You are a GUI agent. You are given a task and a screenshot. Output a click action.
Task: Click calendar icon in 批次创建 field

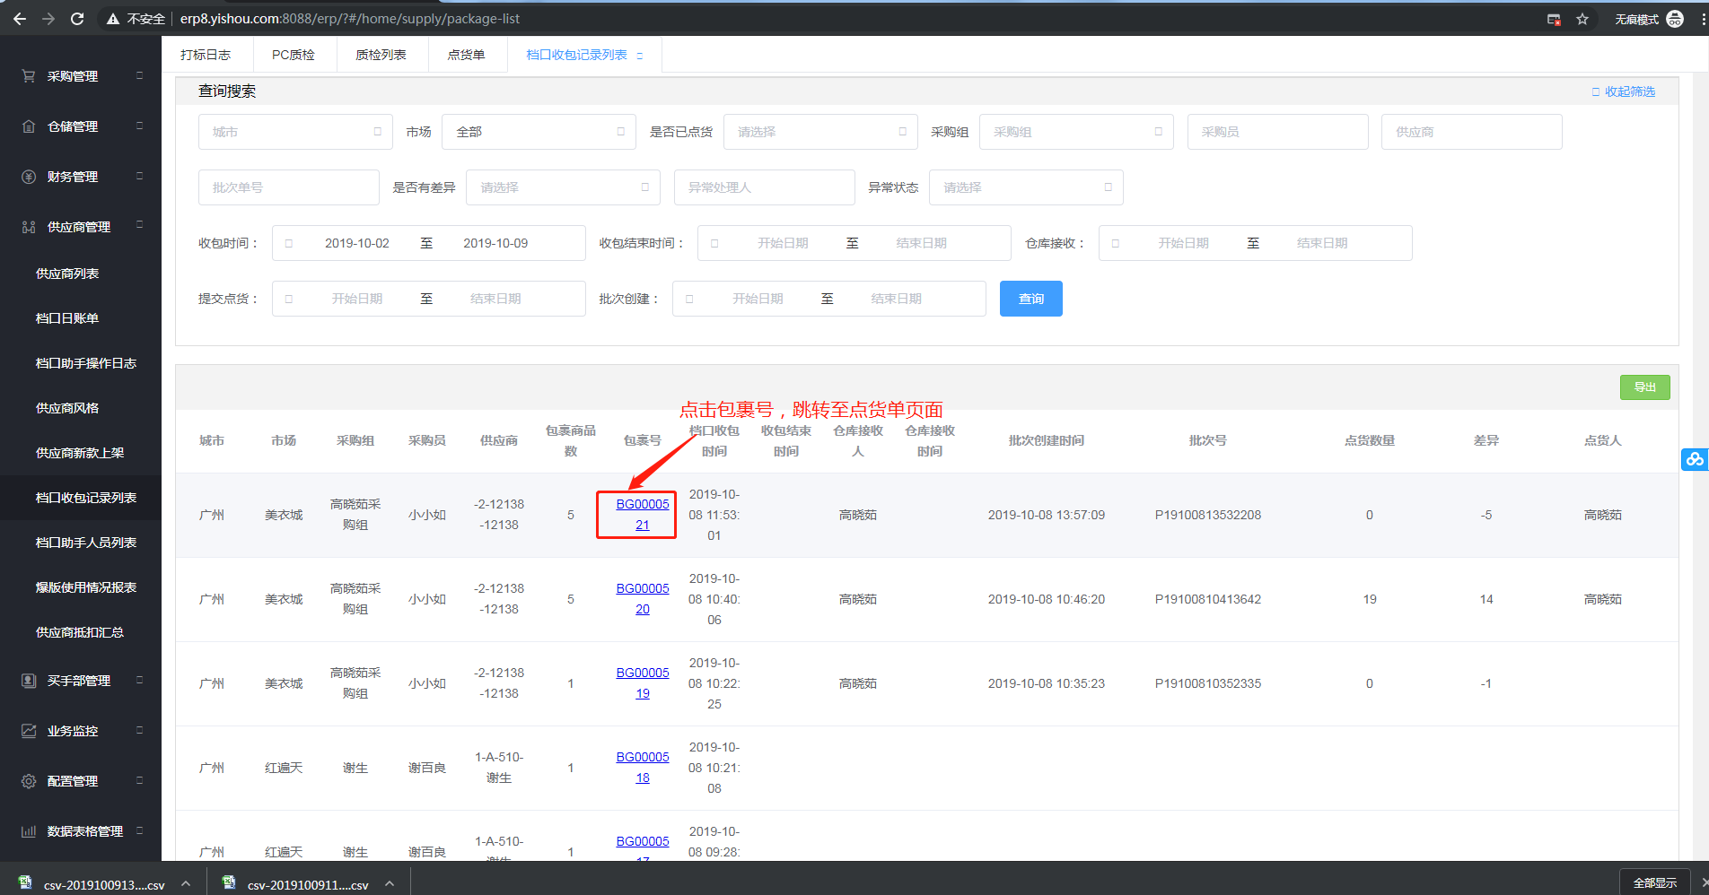coord(689,299)
